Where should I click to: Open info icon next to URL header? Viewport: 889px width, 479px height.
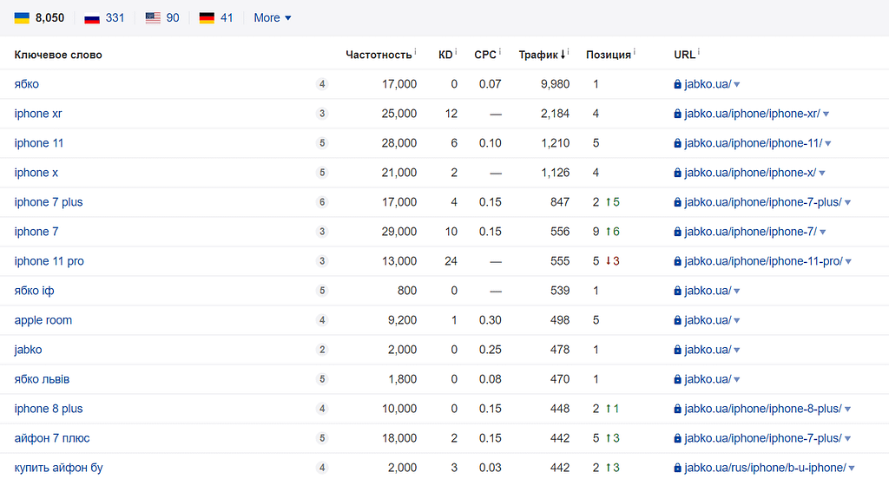(x=699, y=51)
